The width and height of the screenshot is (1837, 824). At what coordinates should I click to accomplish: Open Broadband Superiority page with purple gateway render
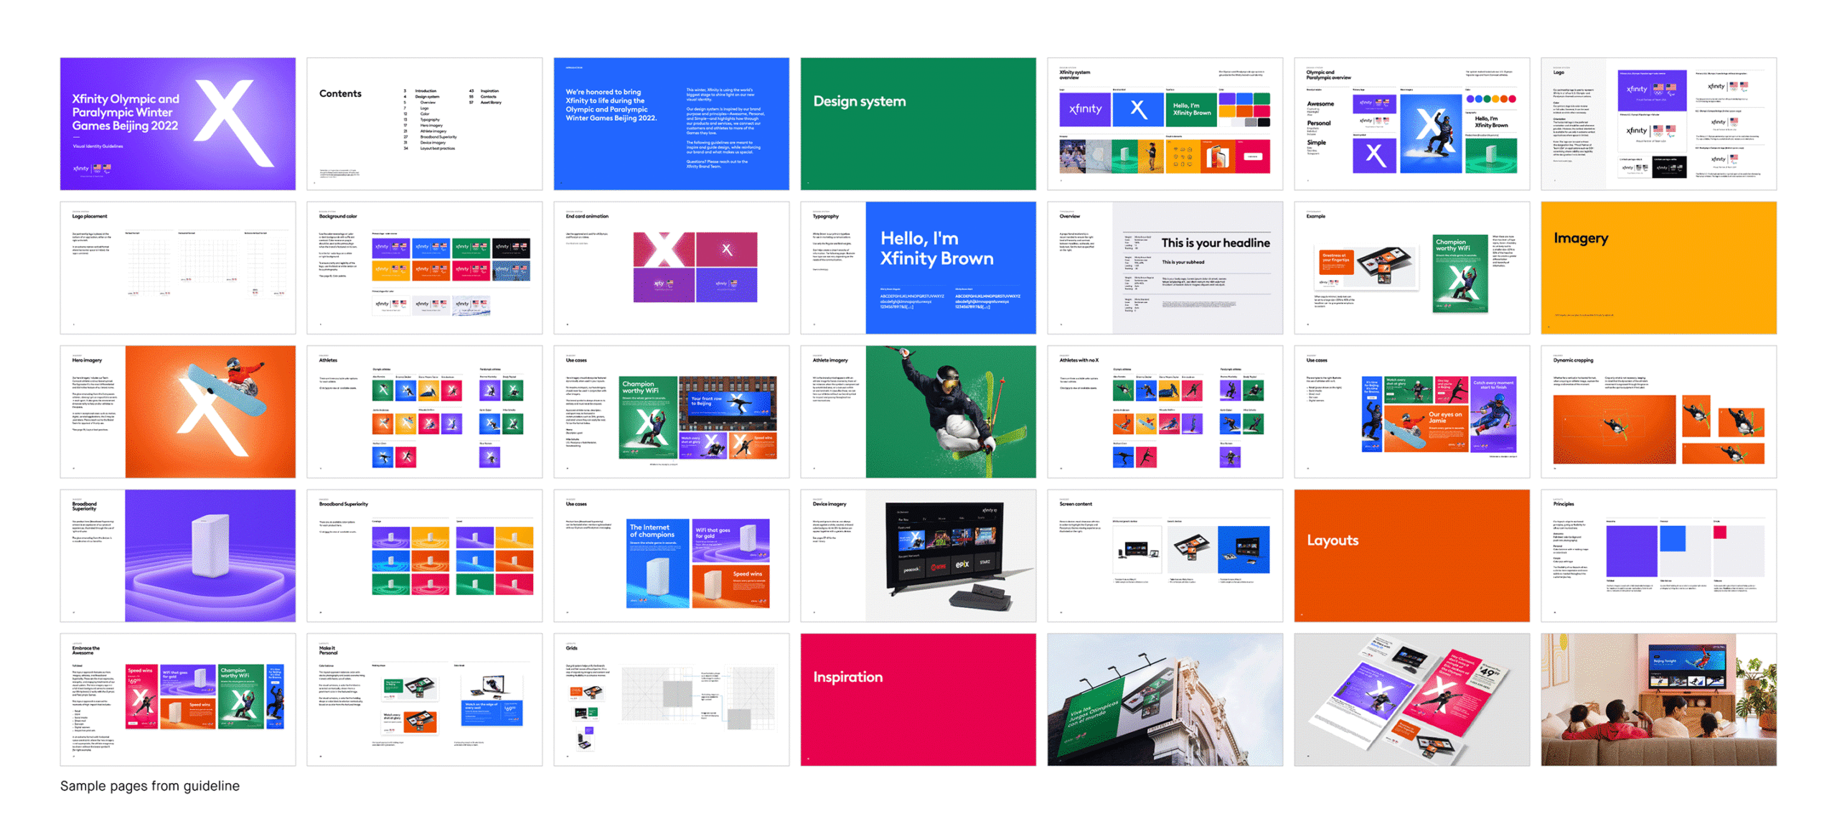(177, 556)
